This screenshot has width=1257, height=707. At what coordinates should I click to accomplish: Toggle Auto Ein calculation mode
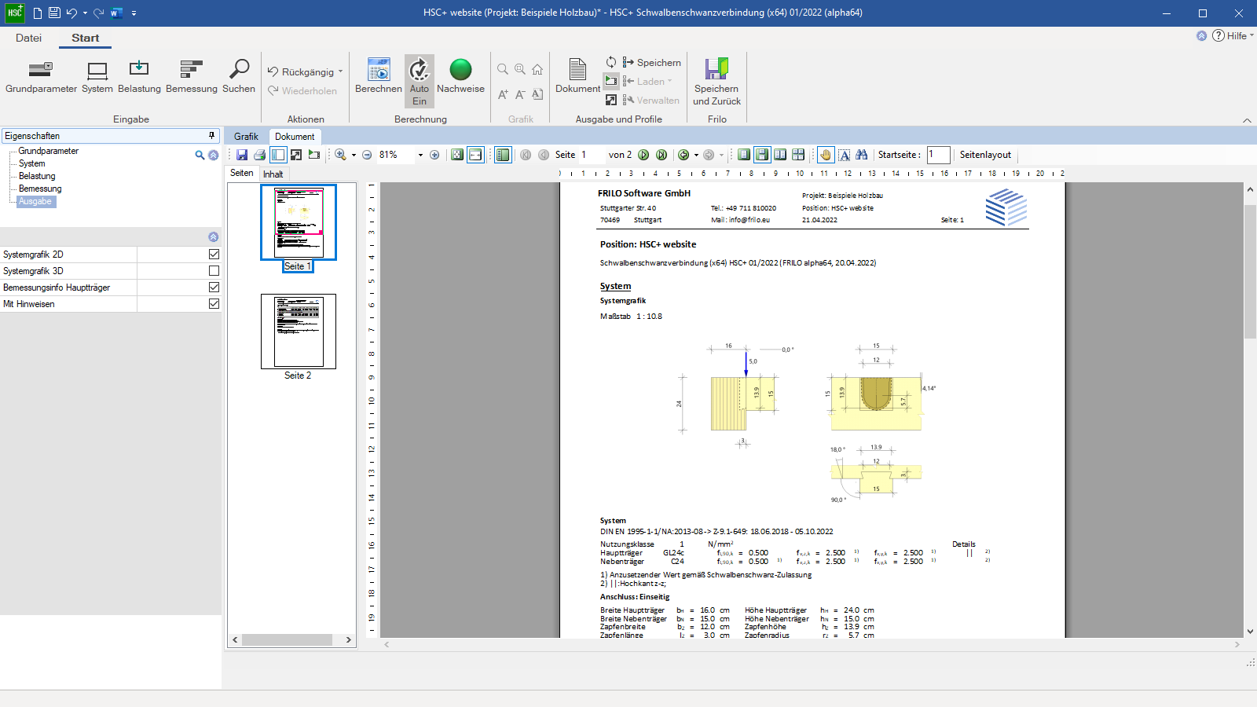(x=420, y=81)
